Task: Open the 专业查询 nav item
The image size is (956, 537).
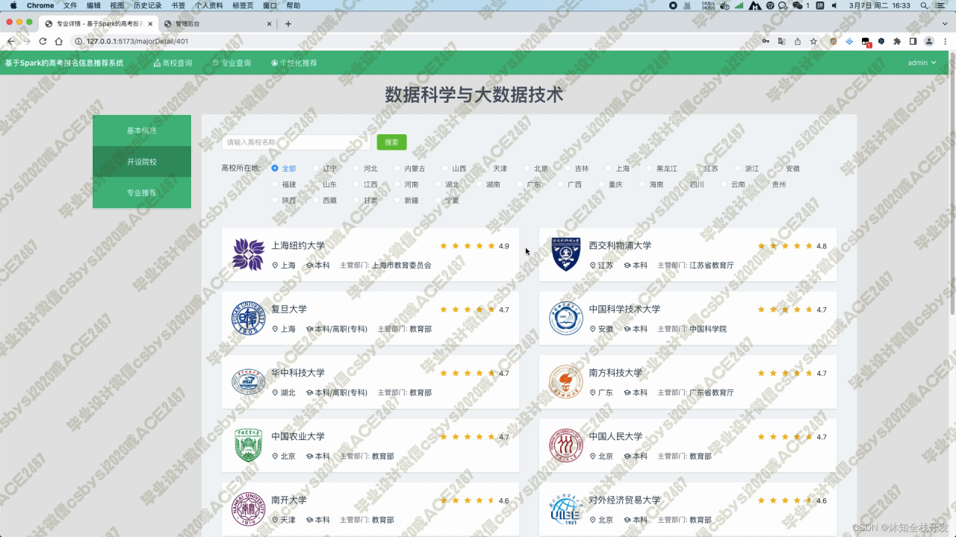Action: [232, 63]
